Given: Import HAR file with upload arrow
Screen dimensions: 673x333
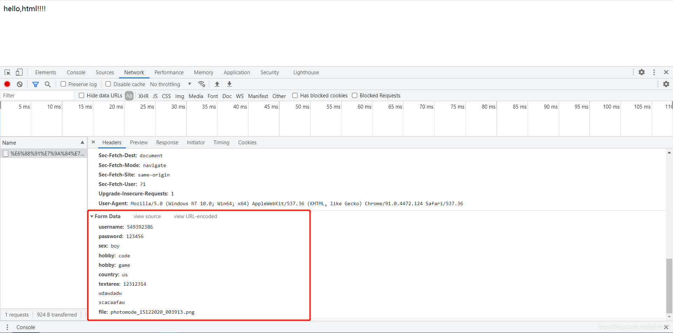Looking at the screenshot, I should coord(217,84).
